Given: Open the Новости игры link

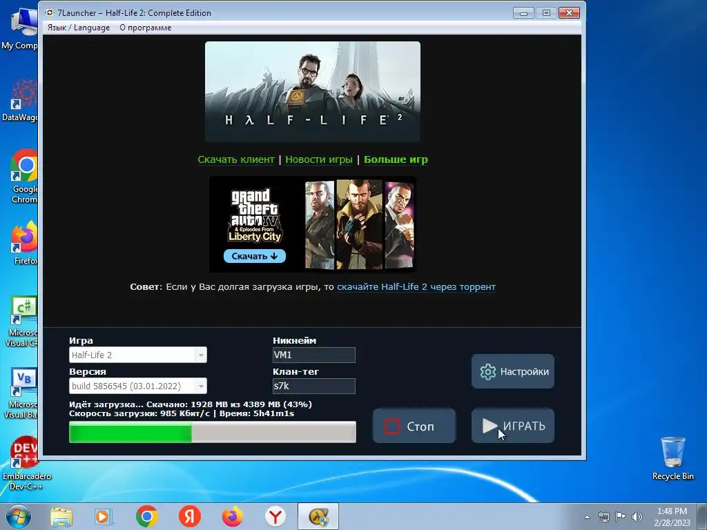Looking at the screenshot, I should (x=319, y=159).
